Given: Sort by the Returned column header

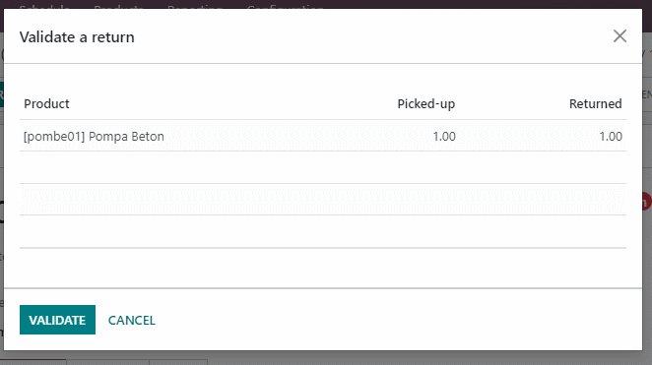Looking at the screenshot, I should [x=596, y=104].
